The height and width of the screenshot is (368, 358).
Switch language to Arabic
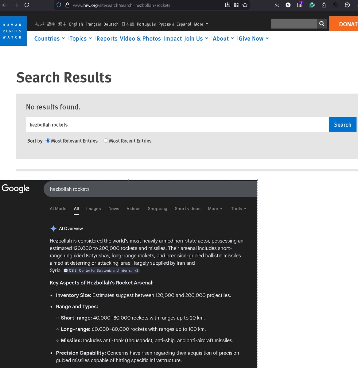pos(40,24)
